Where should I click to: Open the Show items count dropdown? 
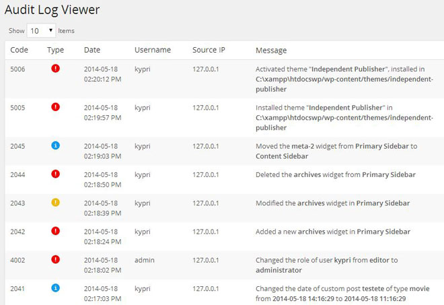[41, 30]
